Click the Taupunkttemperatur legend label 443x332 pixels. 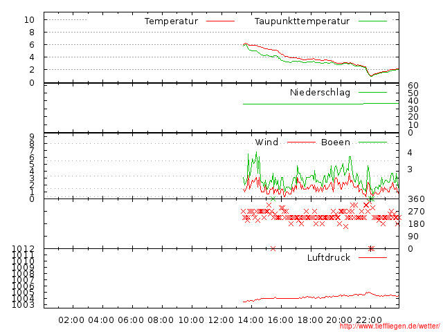(x=302, y=21)
